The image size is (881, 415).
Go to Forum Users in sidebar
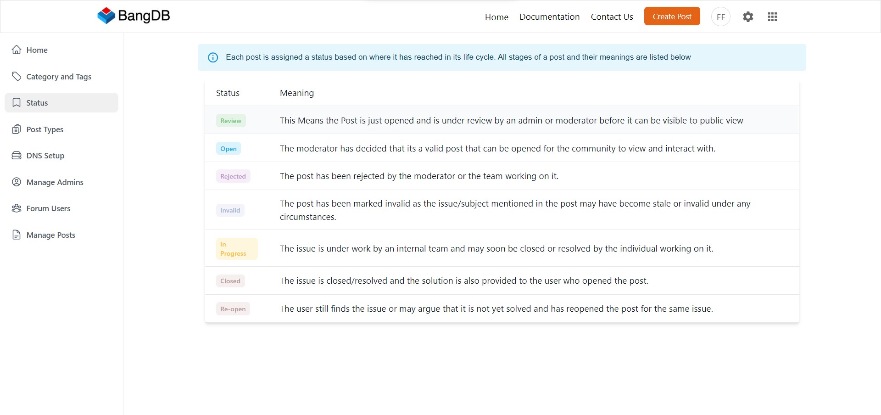pos(61,208)
